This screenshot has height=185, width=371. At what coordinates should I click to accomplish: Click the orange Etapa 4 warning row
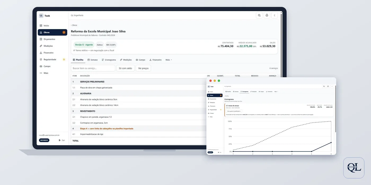(x=139, y=129)
